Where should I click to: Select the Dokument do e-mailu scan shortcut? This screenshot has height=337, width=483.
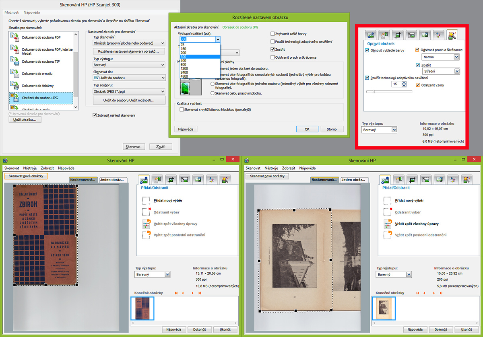pos(41,74)
